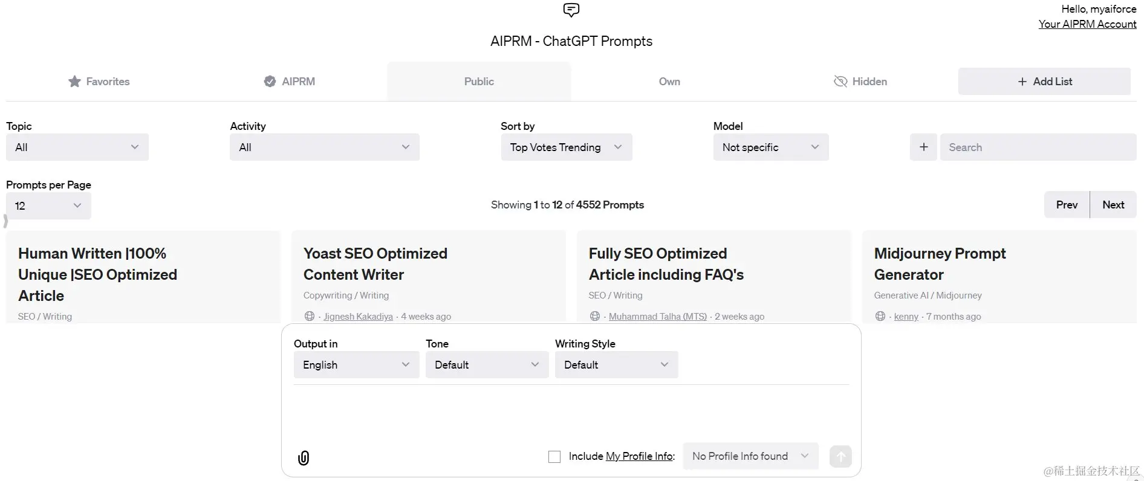Select the Fully SEO Optimized Article including FAQ's prompt
The height and width of the screenshot is (481, 1144).
(714, 277)
